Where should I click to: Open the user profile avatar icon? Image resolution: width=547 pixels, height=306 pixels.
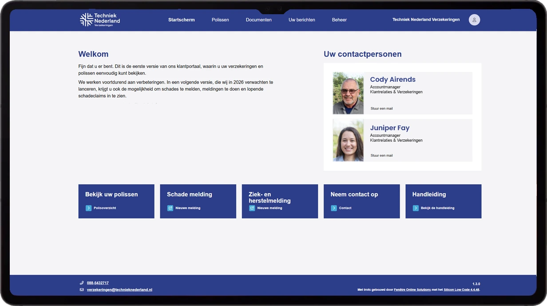tap(474, 20)
